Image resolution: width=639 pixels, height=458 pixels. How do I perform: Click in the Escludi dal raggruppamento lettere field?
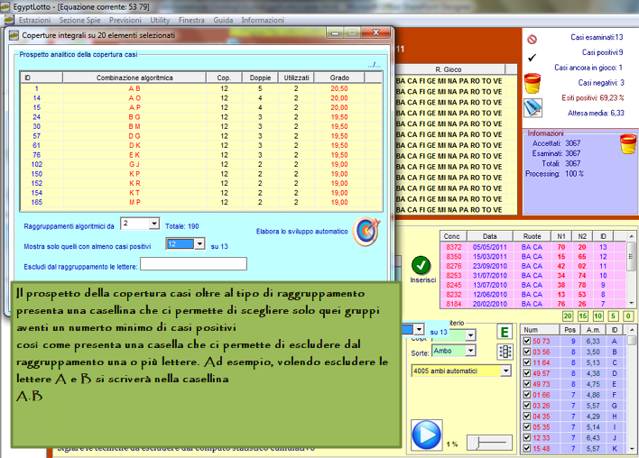coord(193,264)
